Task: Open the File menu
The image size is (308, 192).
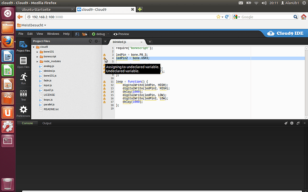Action: click(21, 34)
